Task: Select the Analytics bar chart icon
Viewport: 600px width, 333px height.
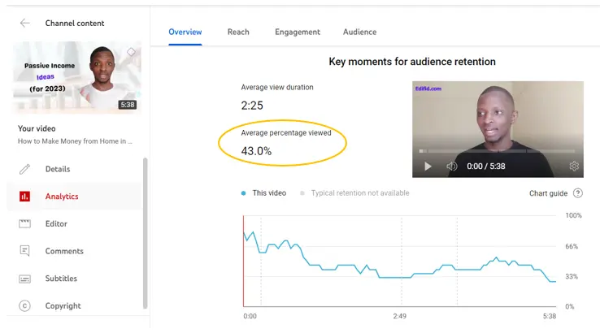Action: point(24,197)
